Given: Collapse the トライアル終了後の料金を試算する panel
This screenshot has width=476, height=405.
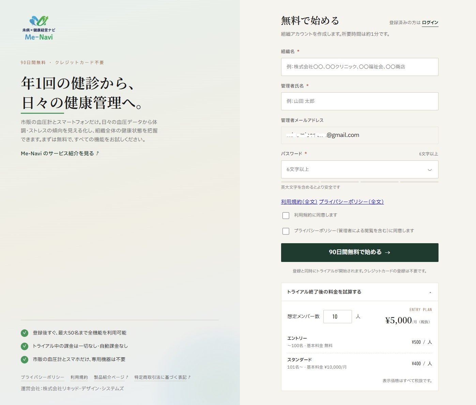Looking at the screenshot, I should (359, 292).
